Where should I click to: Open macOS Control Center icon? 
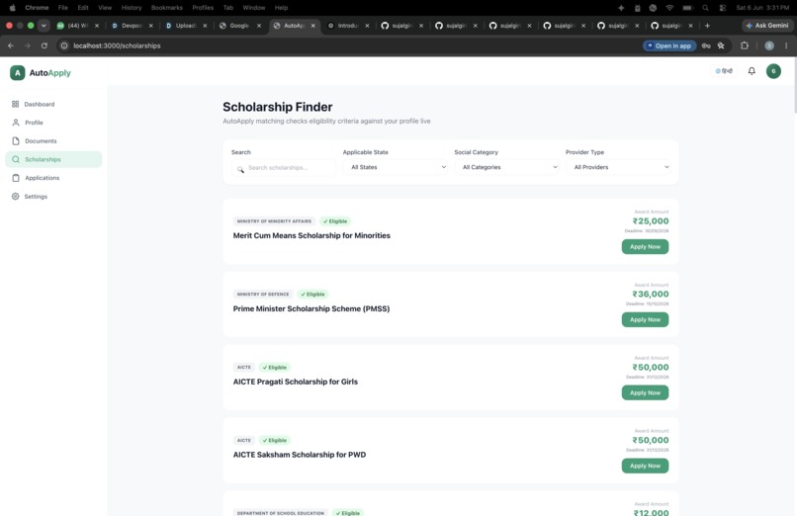coord(722,8)
